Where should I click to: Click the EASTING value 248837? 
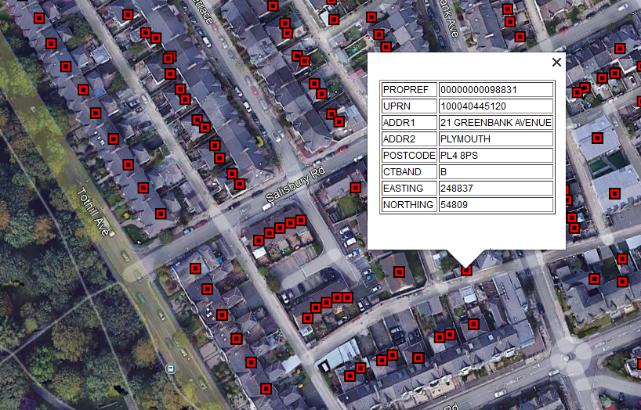coord(495,189)
